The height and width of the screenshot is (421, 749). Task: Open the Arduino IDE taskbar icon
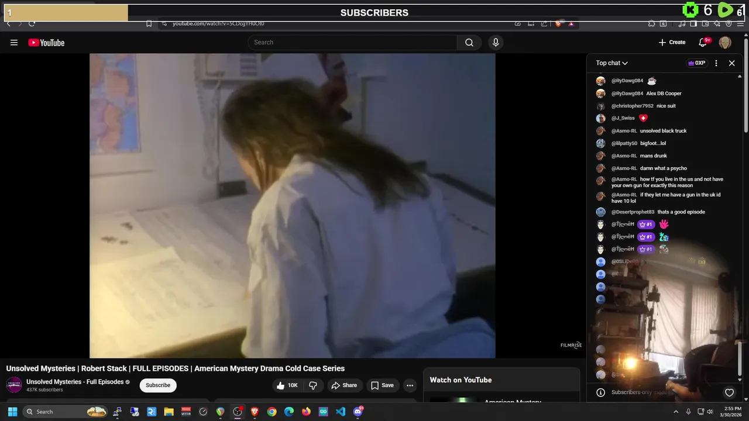tap(323, 412)
